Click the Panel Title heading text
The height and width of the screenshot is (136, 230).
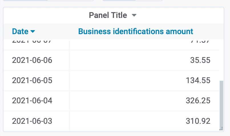[108, 15]
